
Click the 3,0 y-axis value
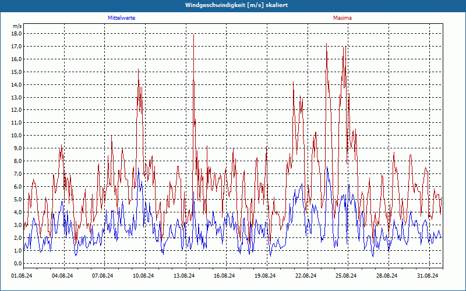pyautogui.click(x=18, y=225)
